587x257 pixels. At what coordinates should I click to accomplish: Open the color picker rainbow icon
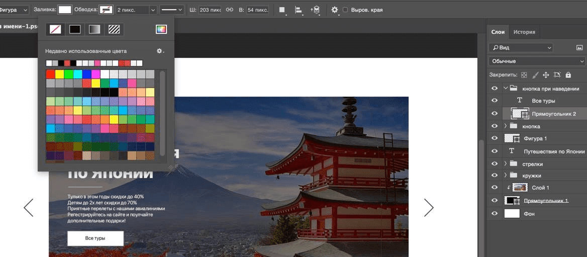click(161, 30)
